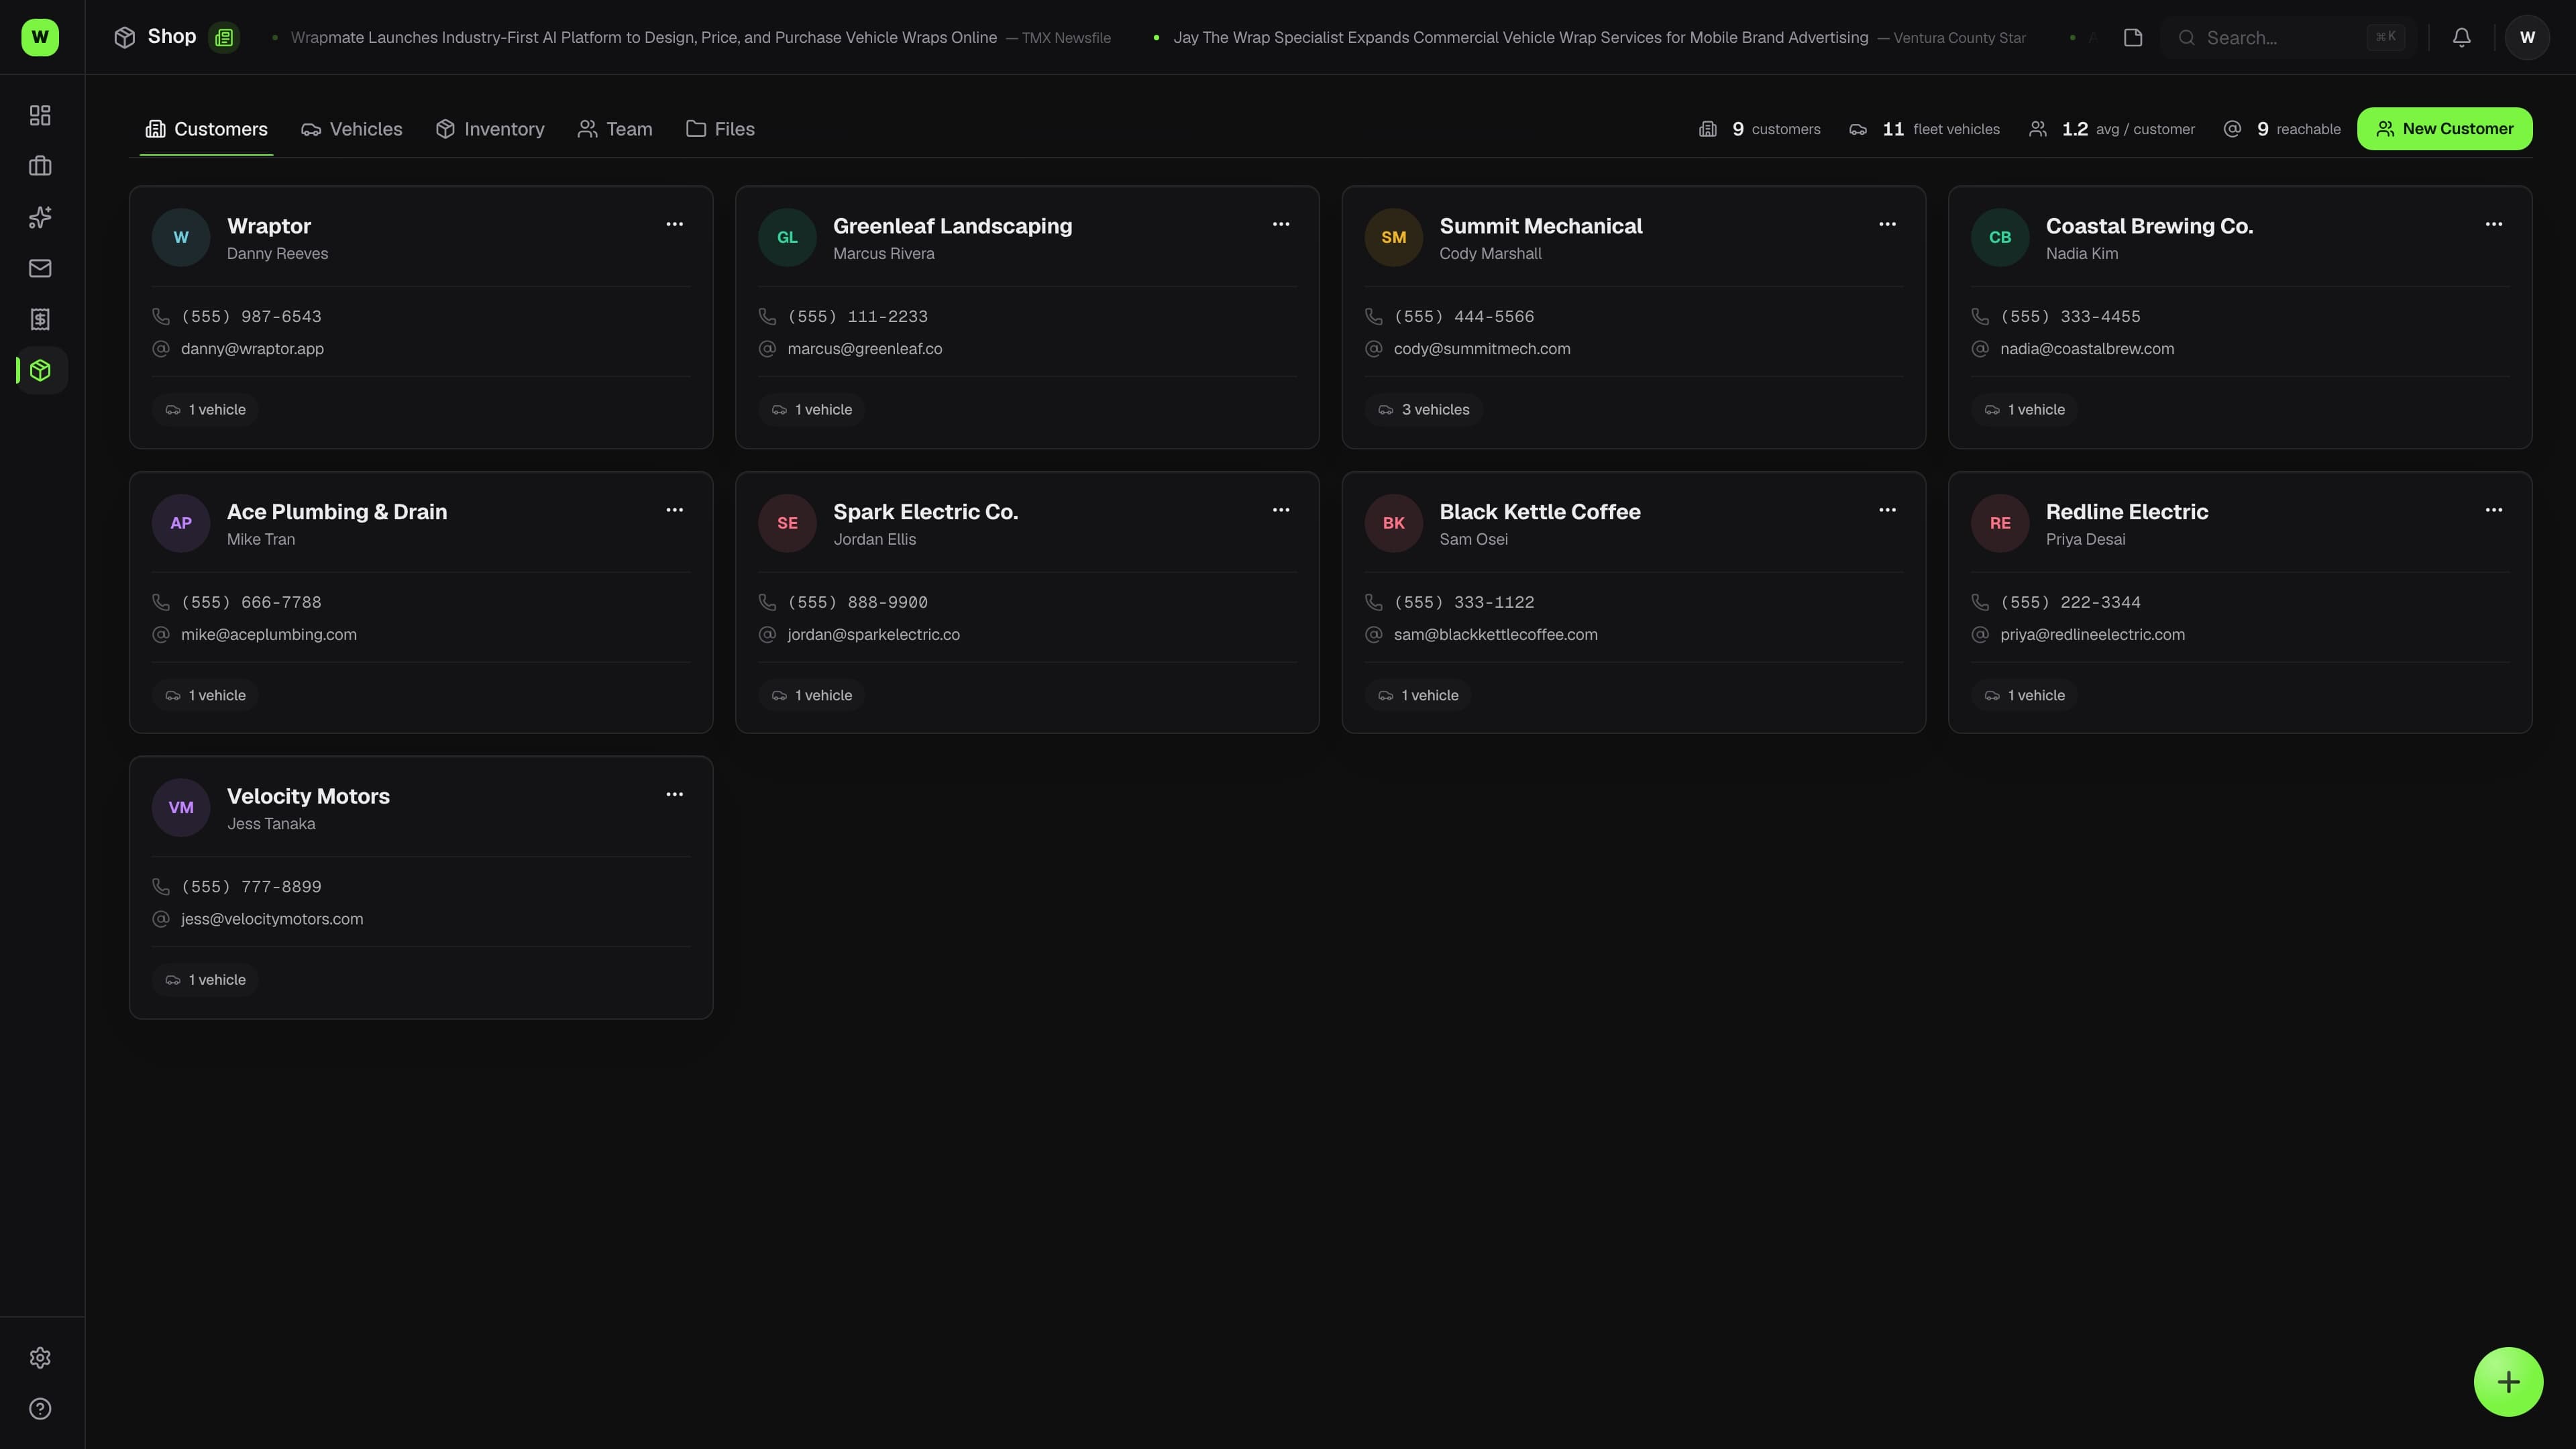Switch to the Inventory tab

(490, 129)
